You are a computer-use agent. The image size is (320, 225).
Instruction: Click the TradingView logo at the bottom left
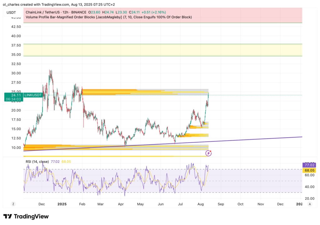(26, 216)
